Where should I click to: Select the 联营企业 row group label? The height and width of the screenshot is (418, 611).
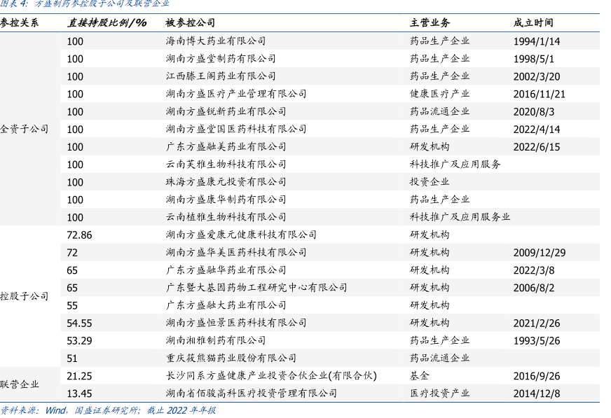[x=20, y=384]
